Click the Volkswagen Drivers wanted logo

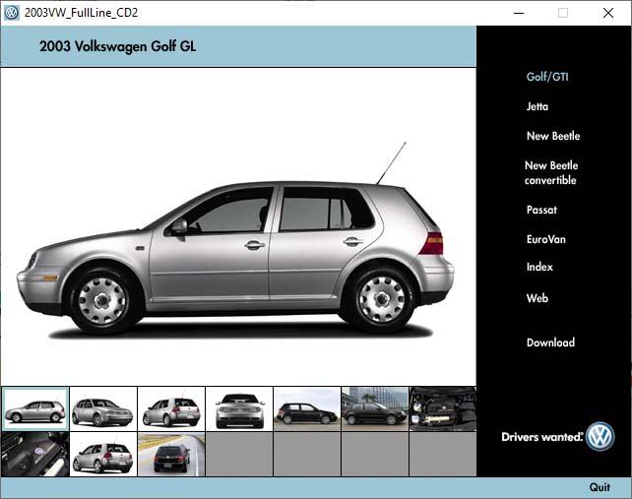click(x=558, y=437)
